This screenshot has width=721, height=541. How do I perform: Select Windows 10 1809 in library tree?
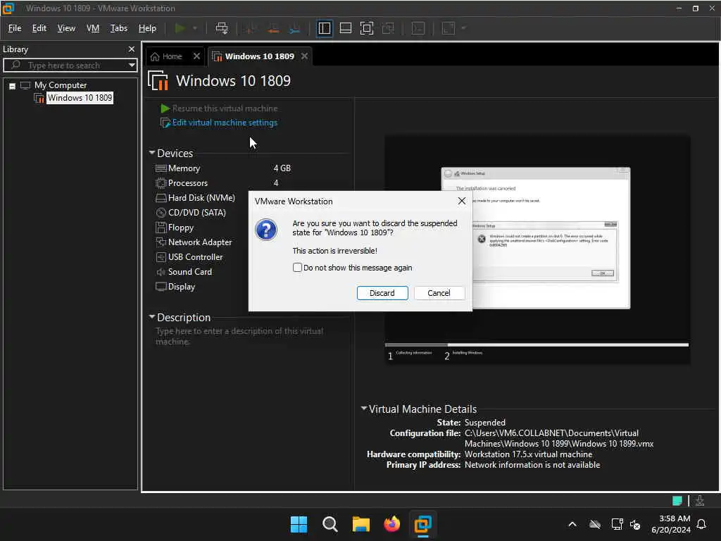click(x=80, y=98)
